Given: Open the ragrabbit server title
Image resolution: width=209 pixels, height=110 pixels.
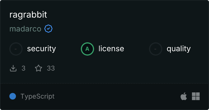Looking at the screenshot, I should tap(28, 15).
